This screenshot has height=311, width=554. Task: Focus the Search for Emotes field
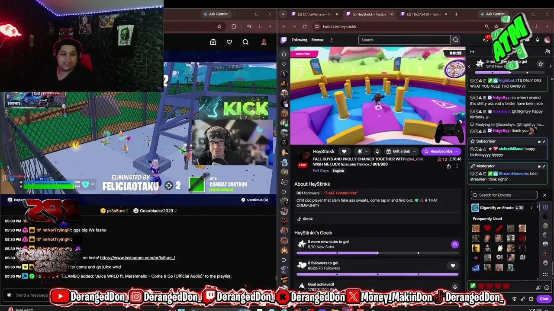(504, 195)
